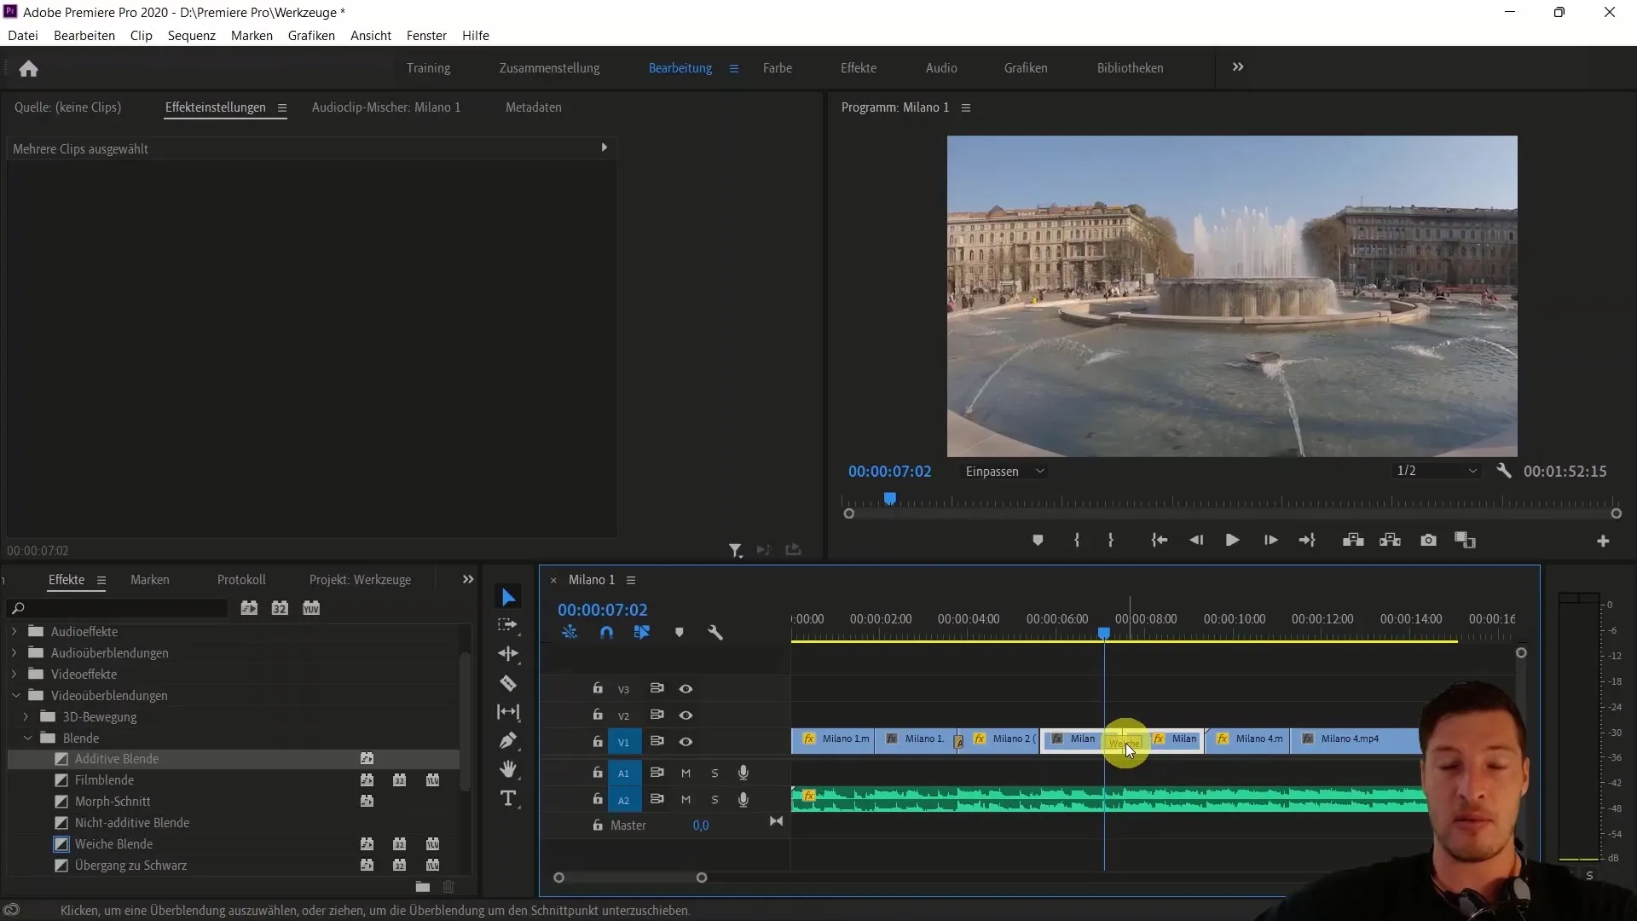
Task: Step forward one frame
Action: pyautogui.click(x=1270, y=541)
